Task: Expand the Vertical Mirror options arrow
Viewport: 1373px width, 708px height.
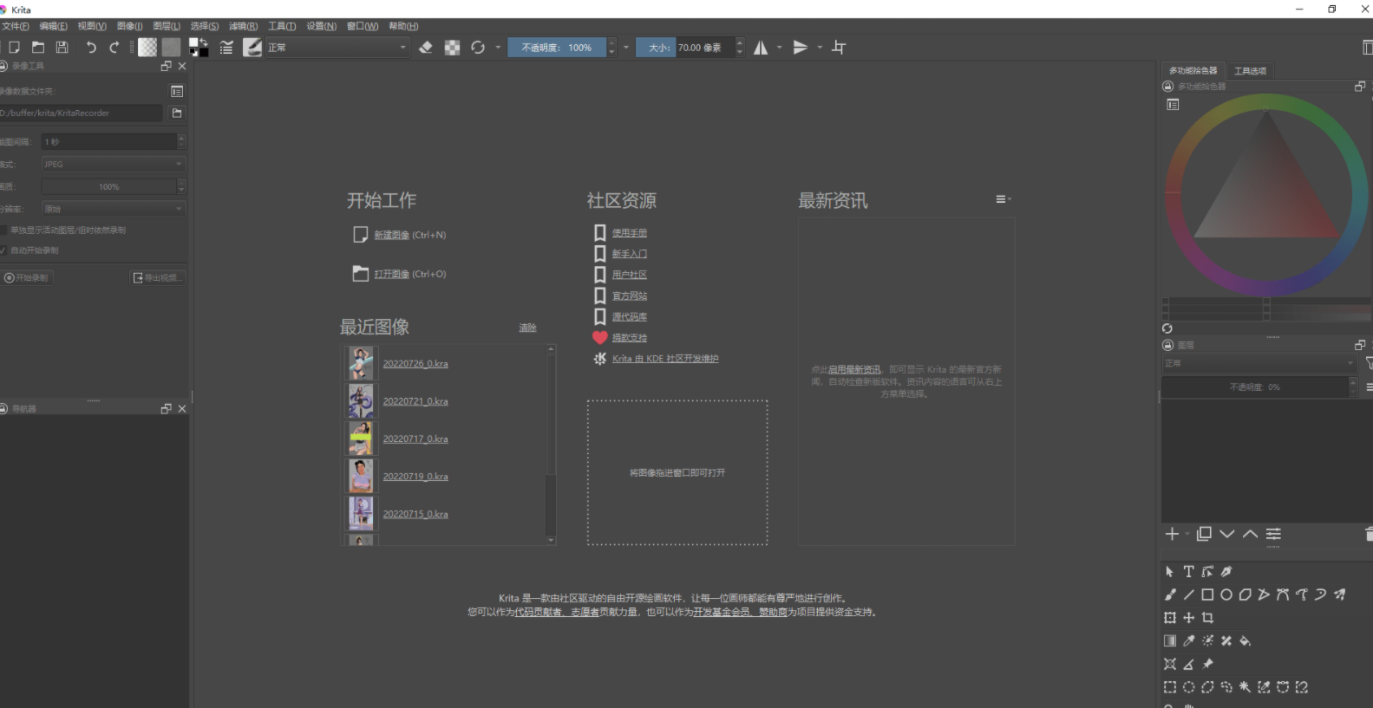Action: (x=819, y=48)
